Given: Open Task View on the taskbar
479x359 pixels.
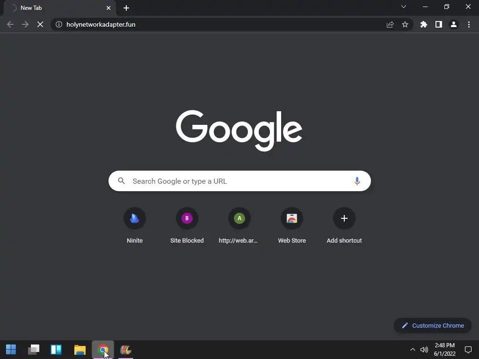Looking at the screenshot, I should [34, 350].
